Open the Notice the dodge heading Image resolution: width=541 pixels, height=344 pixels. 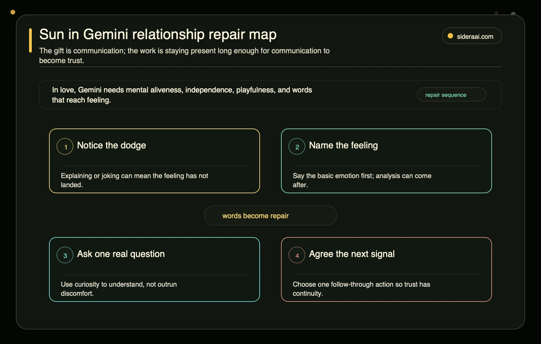[112, 145]
